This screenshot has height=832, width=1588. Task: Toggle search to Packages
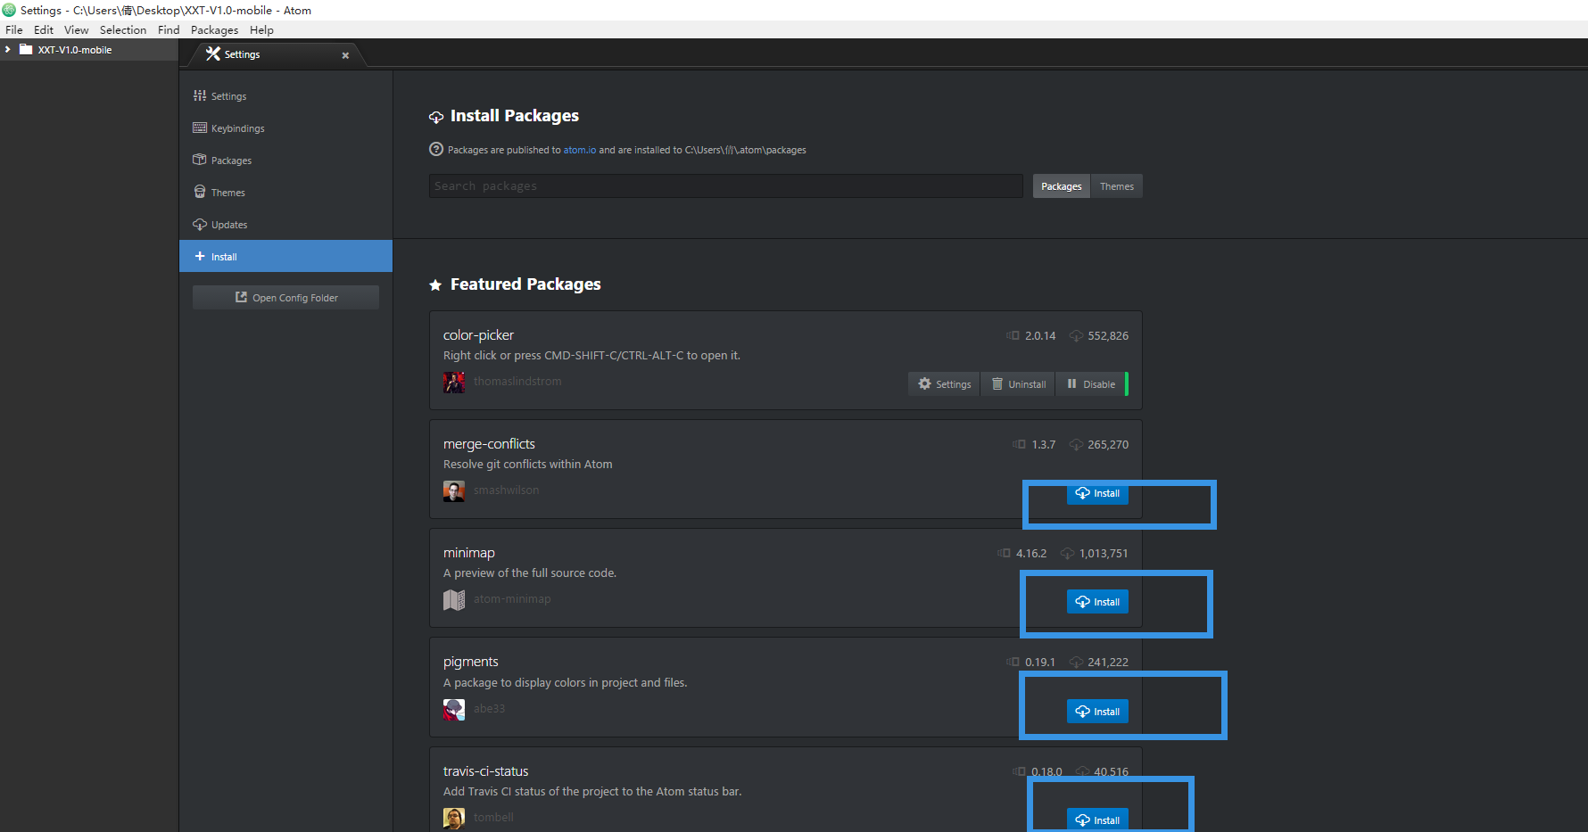pyautogui.click(x=1061, y=185)
